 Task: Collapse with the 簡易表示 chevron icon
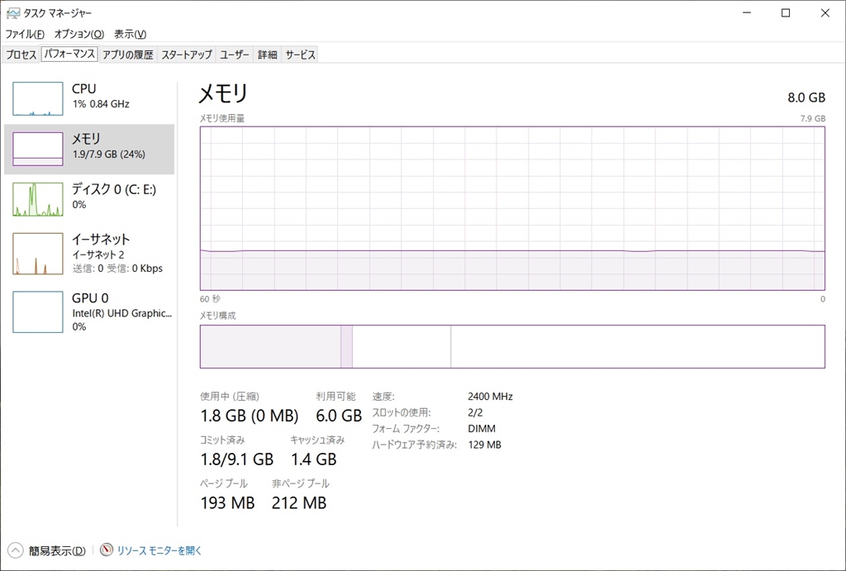click(16, 550)
